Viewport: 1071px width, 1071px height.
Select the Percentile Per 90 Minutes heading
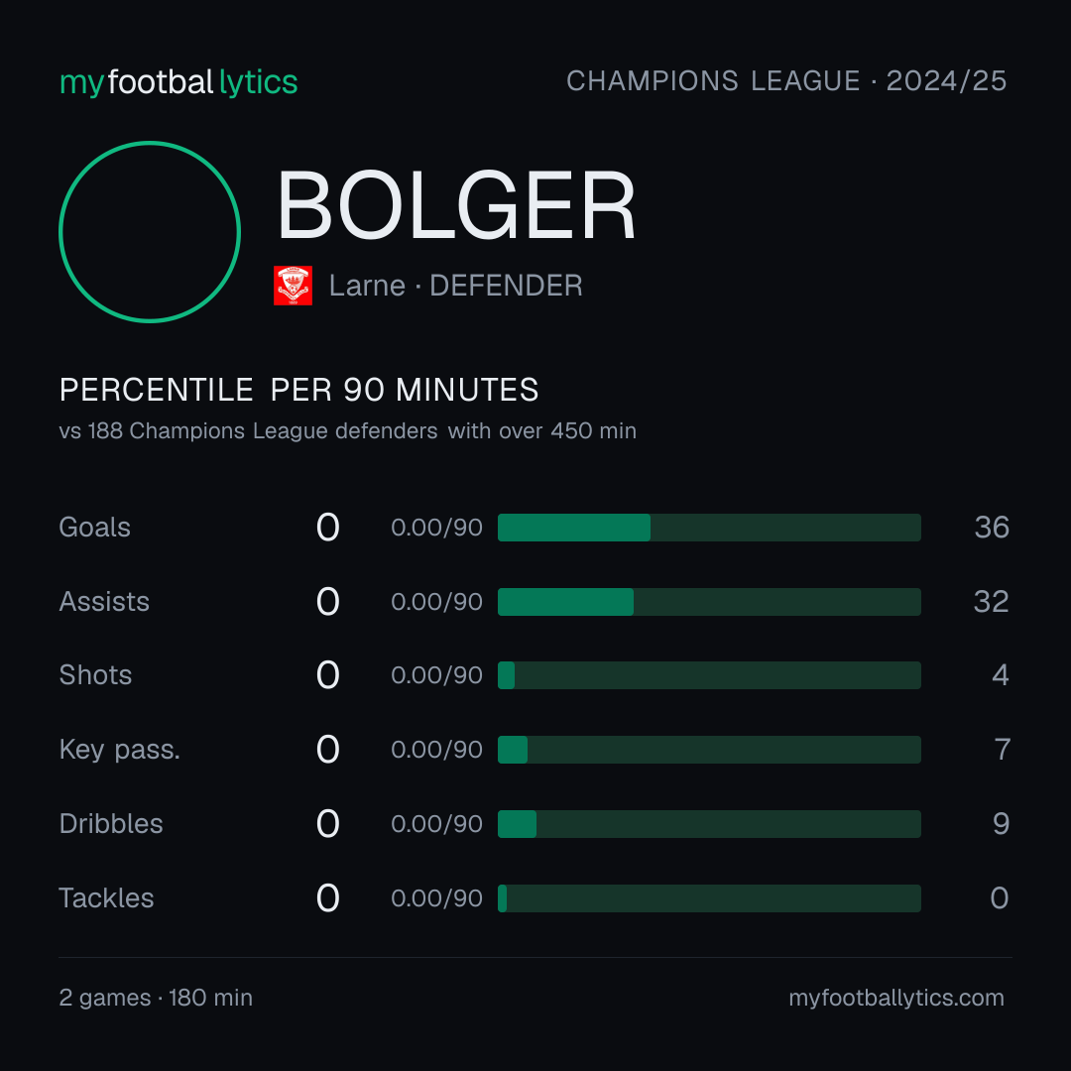tap(299, 390)
